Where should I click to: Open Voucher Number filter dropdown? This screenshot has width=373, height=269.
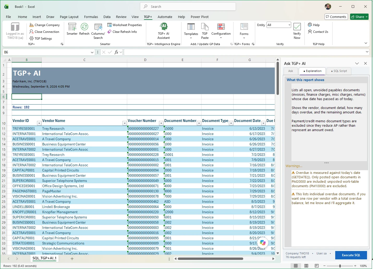[x=161, y=123]
